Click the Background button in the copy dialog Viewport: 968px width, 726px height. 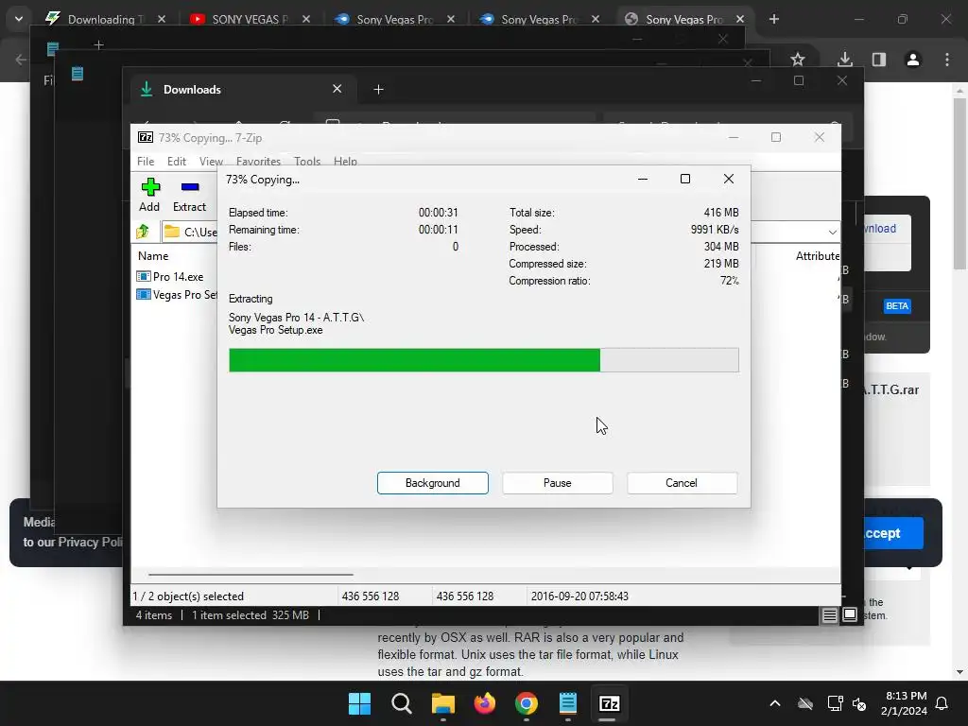click(433, 483)
